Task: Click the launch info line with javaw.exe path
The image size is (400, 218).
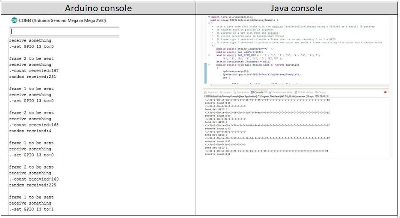Action: click(266, 97)
